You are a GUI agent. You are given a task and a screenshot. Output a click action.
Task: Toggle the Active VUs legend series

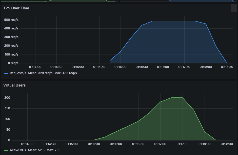(x=18, y=150)
